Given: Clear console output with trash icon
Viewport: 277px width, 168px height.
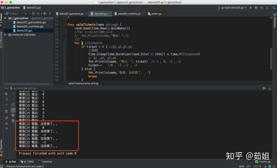Looking at the screenshot, I should pos(13,120).
